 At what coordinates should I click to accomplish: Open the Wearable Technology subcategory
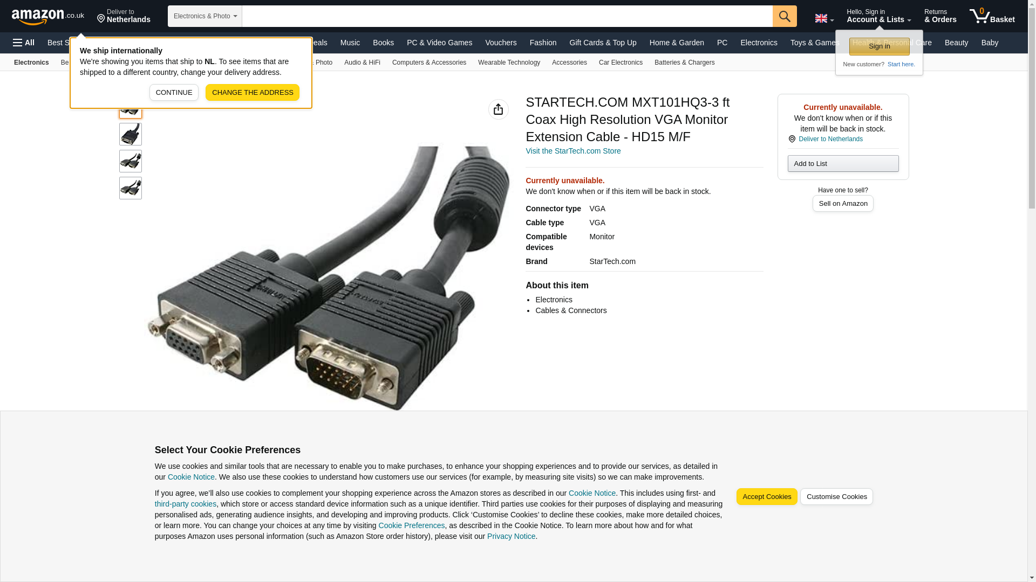click(509, 63)
